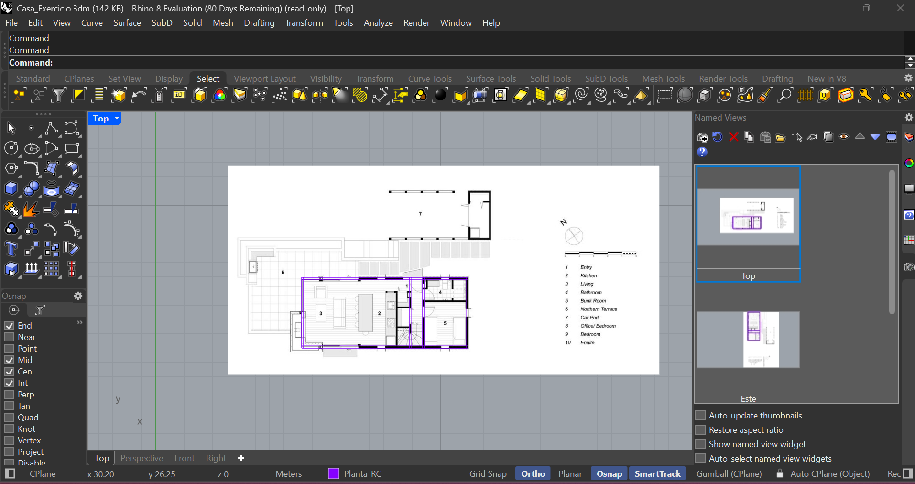This screenshot has height=484, width=915.
Task: Click the Box solid tool icon
Action: click(11, 188)
